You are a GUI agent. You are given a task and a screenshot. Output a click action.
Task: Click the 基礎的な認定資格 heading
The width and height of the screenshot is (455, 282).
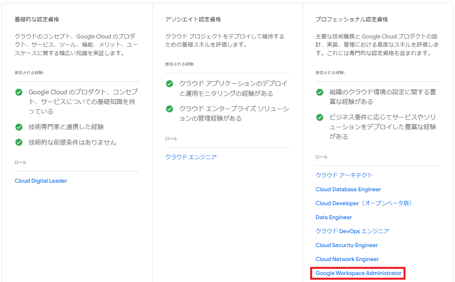tap(37, 19)
